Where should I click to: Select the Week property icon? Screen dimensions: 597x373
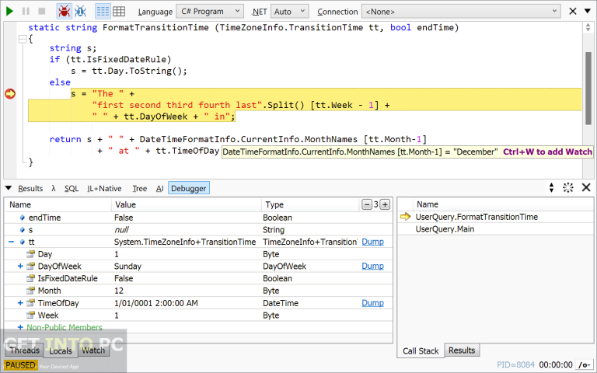pos(31,315)
